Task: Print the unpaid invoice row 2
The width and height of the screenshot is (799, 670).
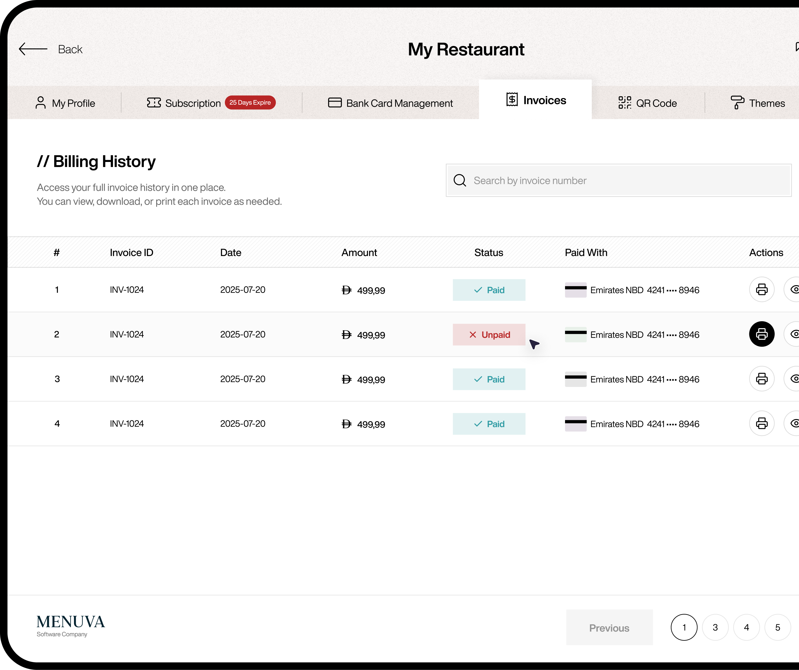Action: (x=761, y=334)
